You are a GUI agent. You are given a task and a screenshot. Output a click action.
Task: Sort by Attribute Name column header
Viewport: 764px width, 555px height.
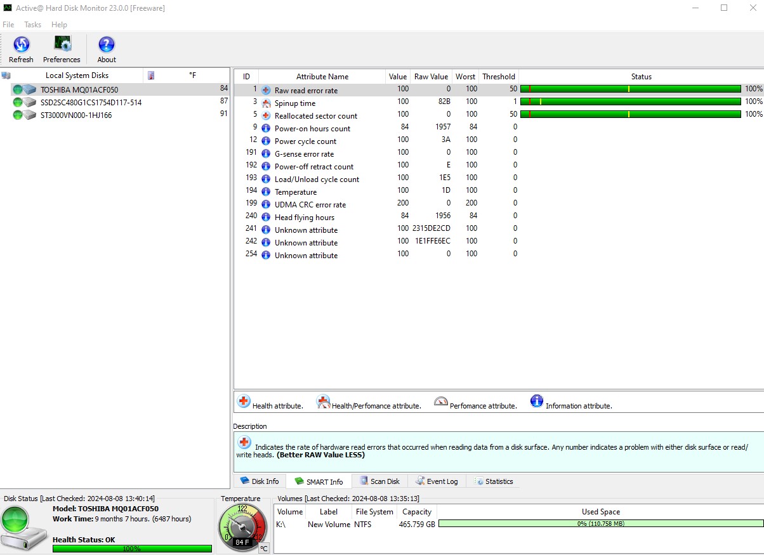point(322,77)
